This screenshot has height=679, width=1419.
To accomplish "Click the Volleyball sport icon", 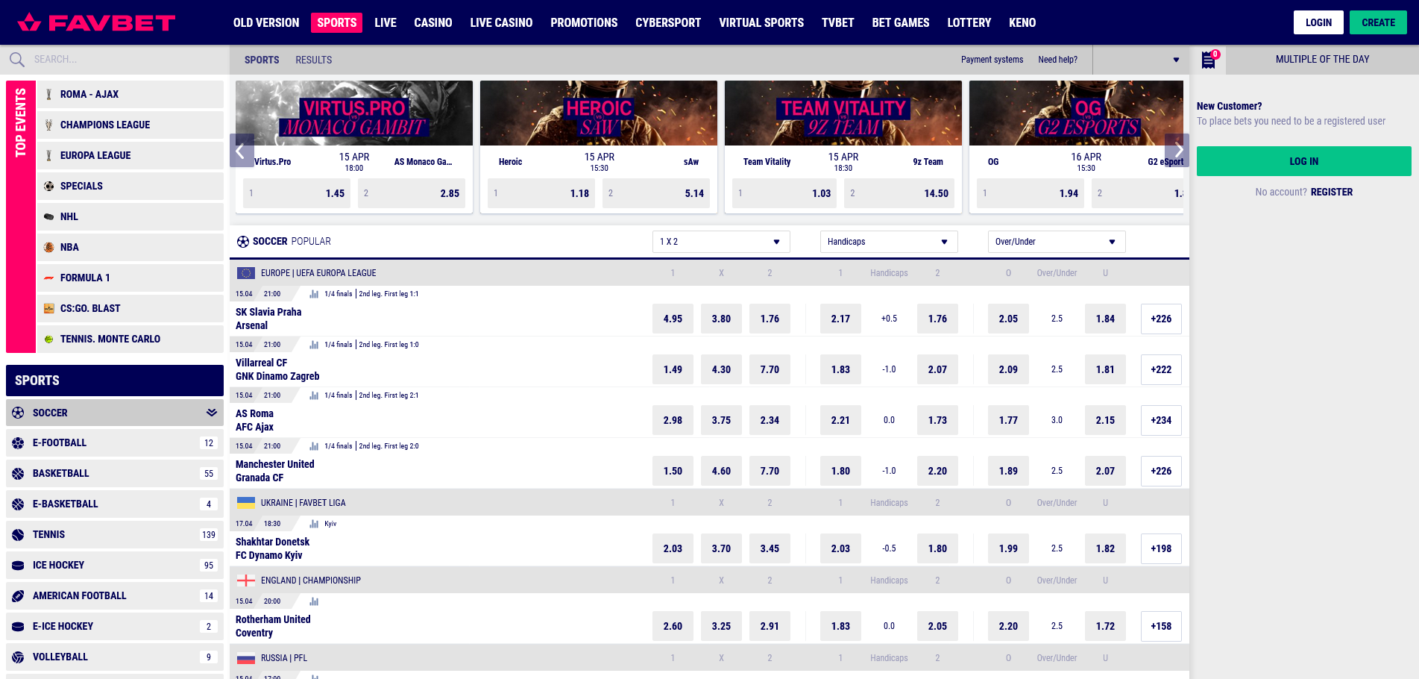I will point(18,657).
